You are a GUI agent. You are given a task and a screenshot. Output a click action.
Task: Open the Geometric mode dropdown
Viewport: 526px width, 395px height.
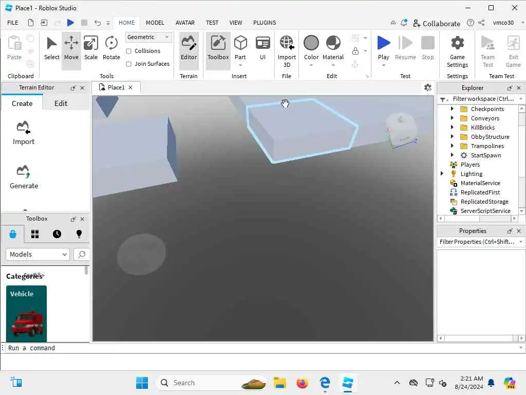tap(148, 37)
